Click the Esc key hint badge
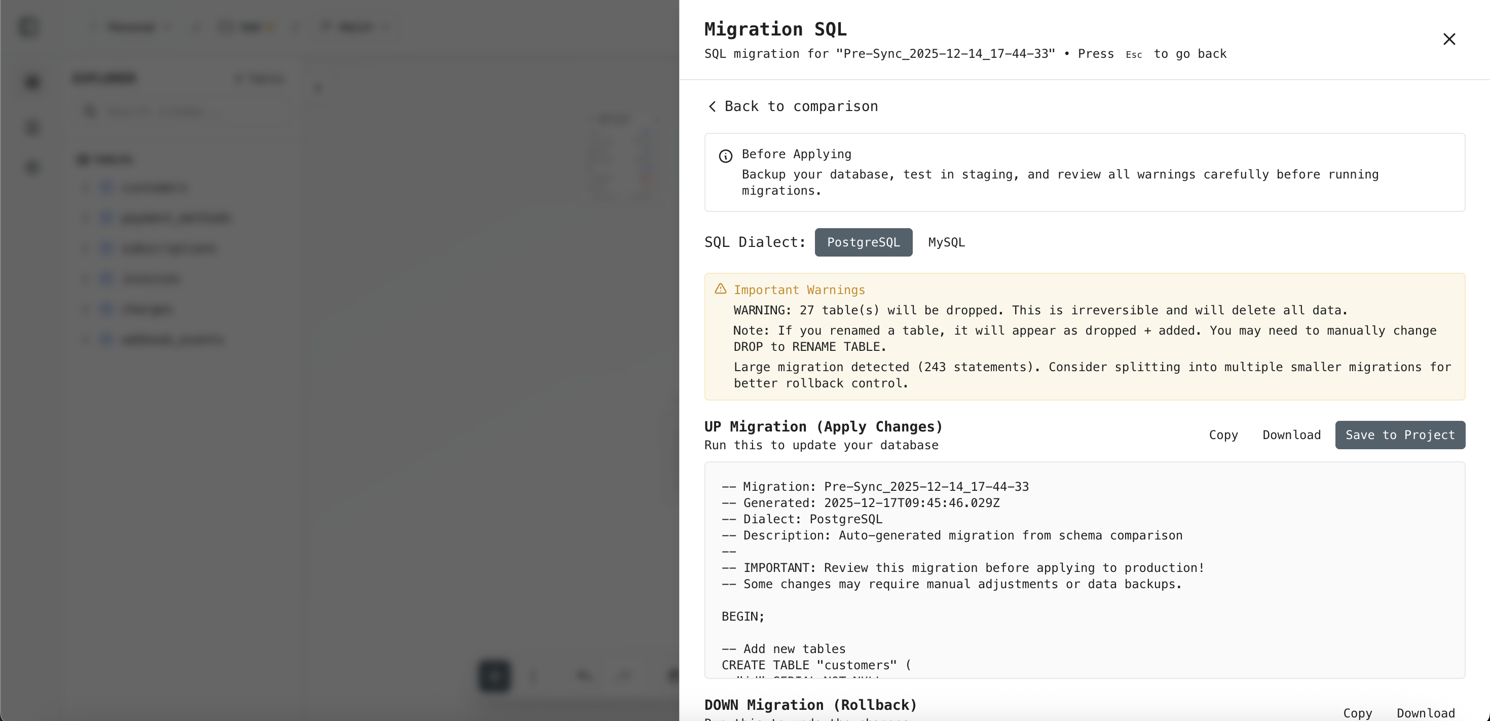Screen dimensions: 1490x721 [x=1133, y=54]
